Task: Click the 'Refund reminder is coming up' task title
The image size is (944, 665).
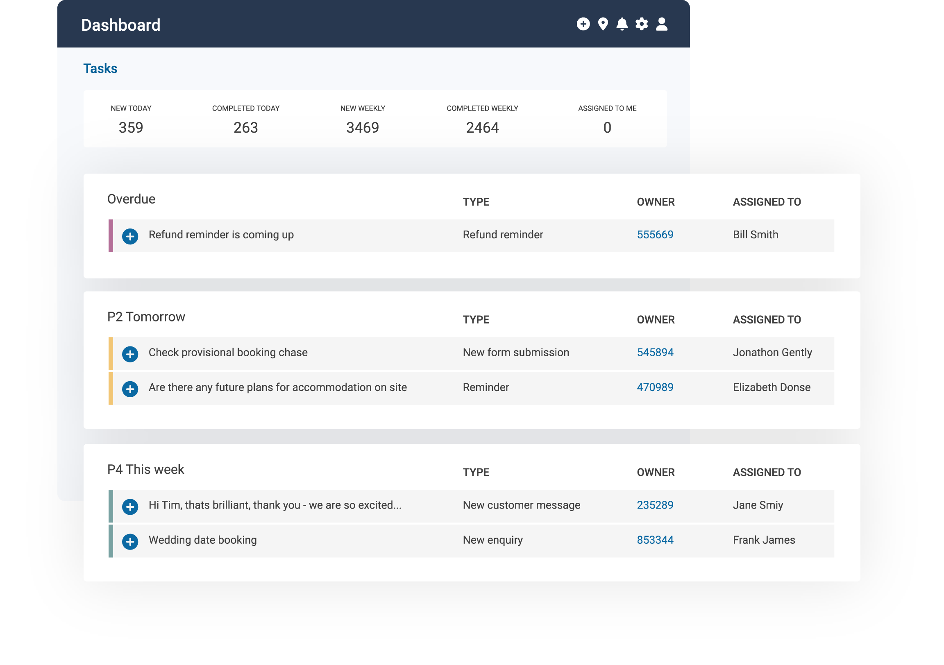Action: point(221,235)
